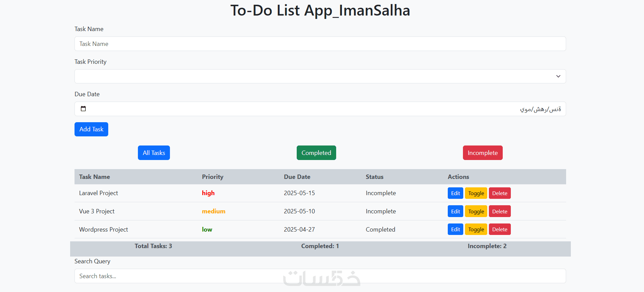Show All Tasks filter
This screenshot has height=292, width=644.
pyautogui.click(x=154, y=153)
